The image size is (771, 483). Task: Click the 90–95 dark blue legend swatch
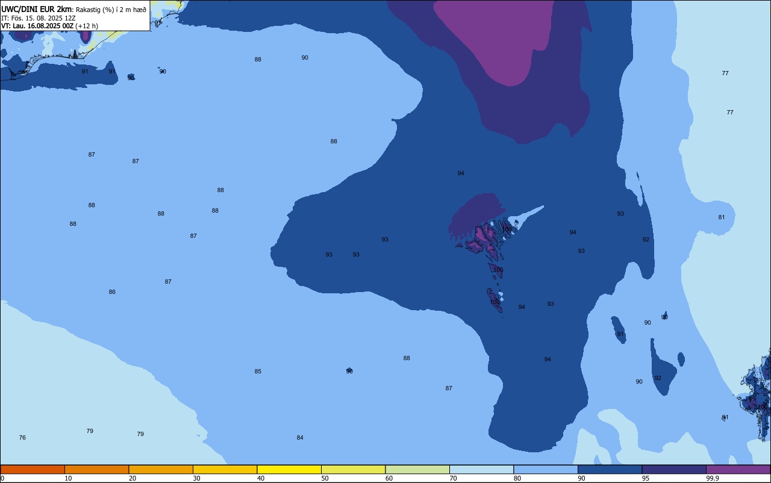(610, 469)
